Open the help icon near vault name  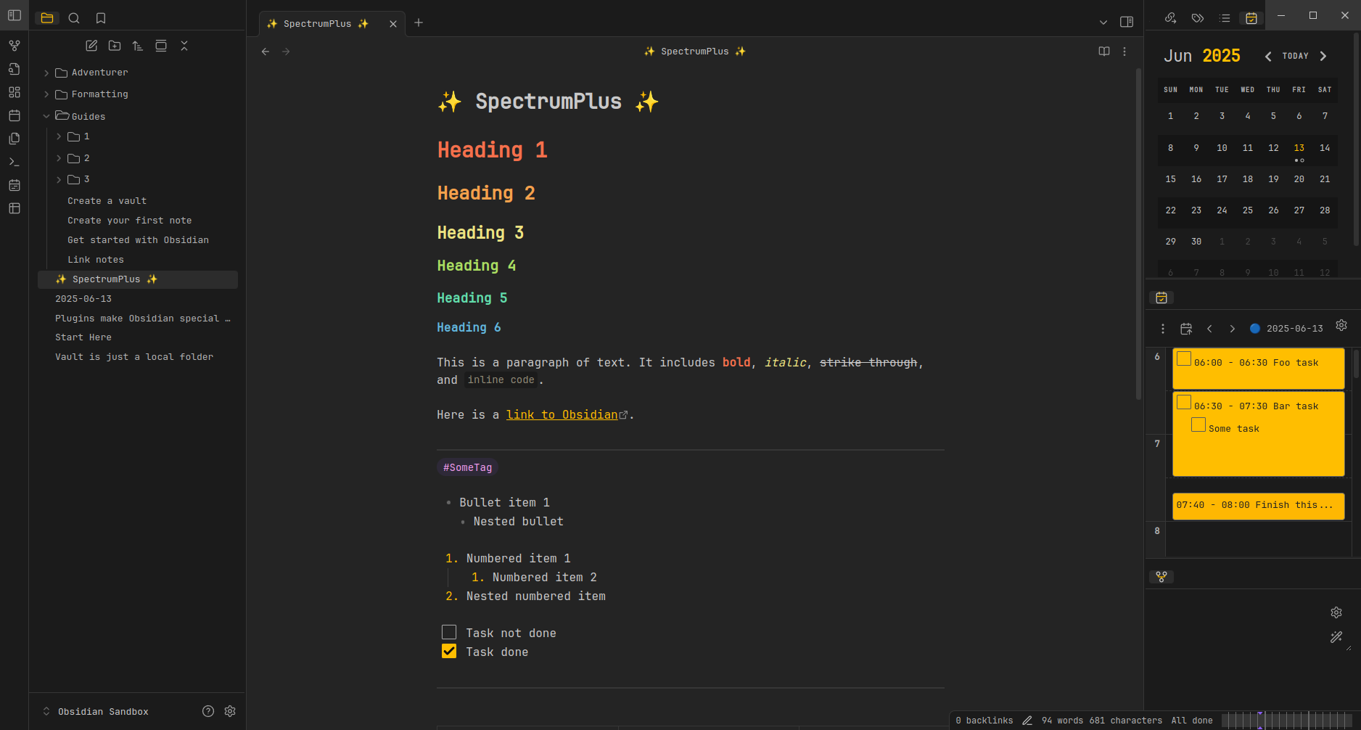pyautogui.click(x=208, y=711)
